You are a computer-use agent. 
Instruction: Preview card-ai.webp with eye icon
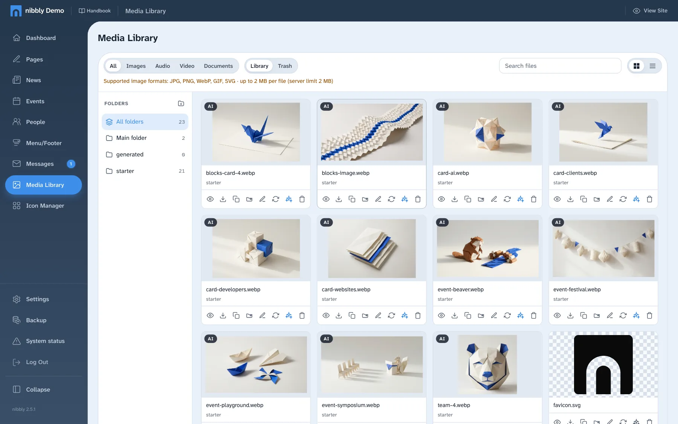tap(441, 199)
